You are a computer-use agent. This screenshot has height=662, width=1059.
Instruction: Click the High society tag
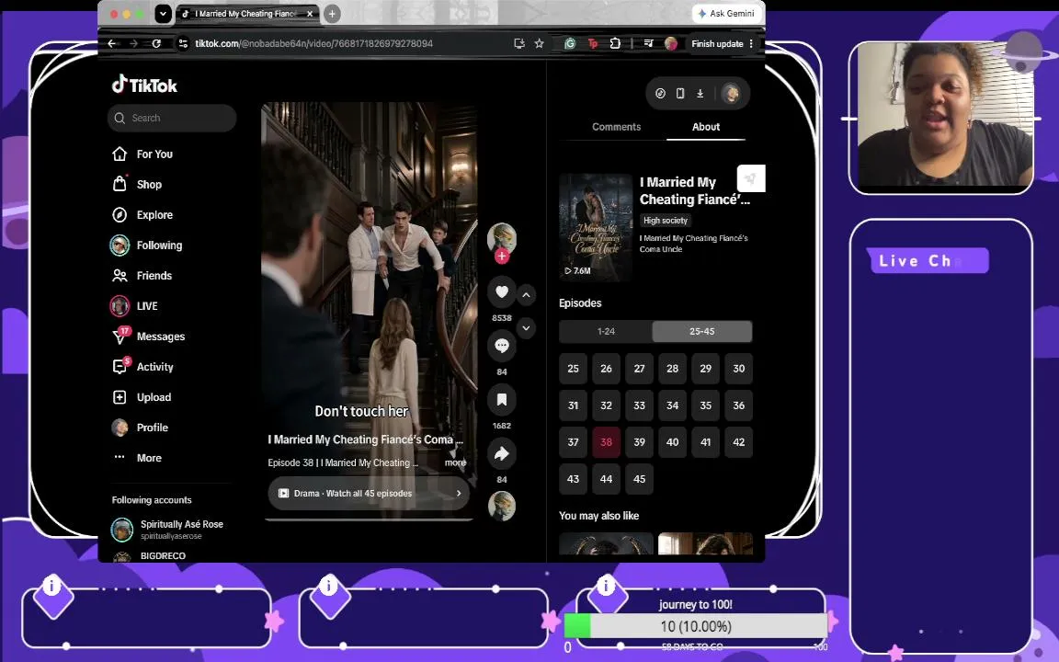[666, 221]
